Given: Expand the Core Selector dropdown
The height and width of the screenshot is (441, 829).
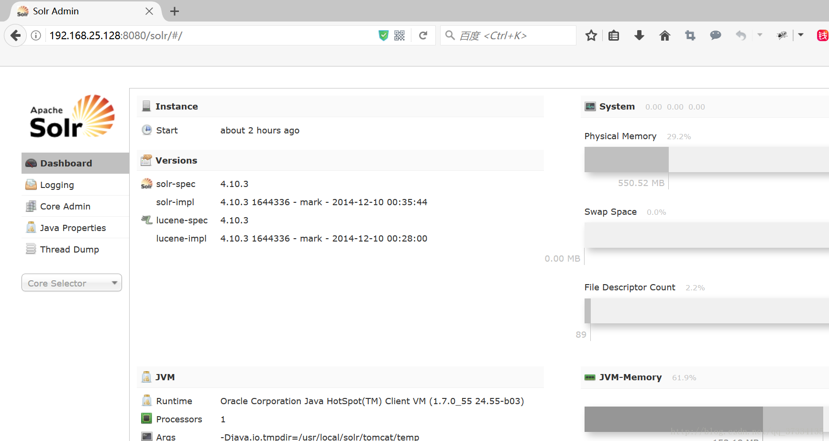Looking at the screenshot, I should [72, 283].
